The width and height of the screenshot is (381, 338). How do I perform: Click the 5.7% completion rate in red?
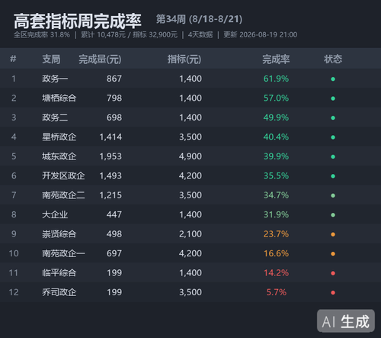[x=277, y=292]
